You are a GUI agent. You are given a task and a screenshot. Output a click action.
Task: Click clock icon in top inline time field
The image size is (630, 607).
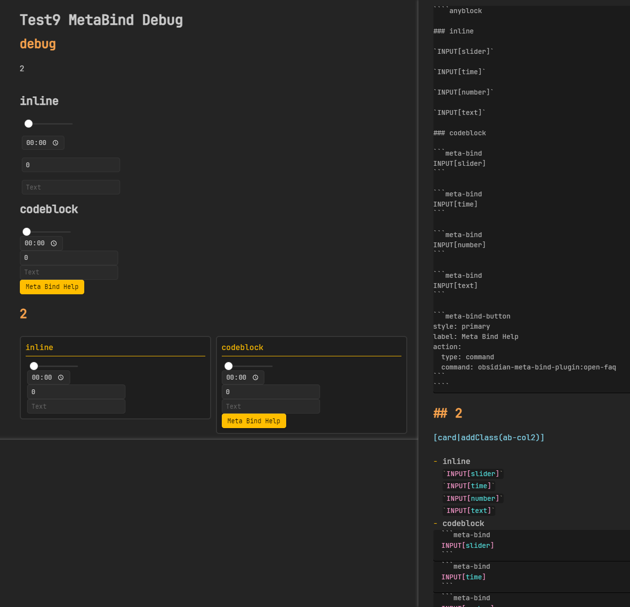point(56,143)
